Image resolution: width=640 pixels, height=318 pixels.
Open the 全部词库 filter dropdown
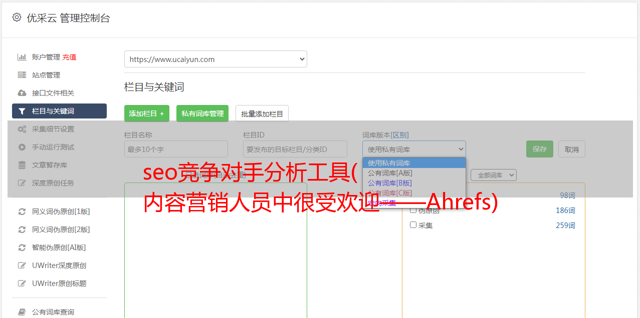(x=494, y=175)
